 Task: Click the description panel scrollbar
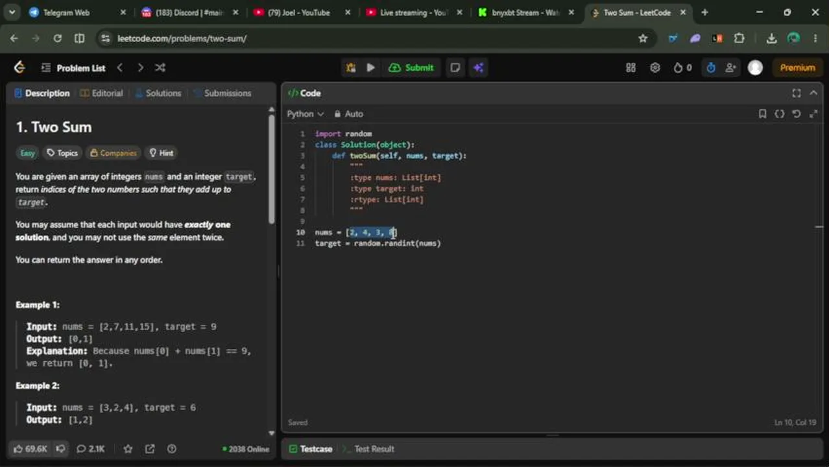271,169
